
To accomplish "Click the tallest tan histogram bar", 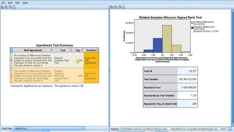I will [x=167, y=39].
